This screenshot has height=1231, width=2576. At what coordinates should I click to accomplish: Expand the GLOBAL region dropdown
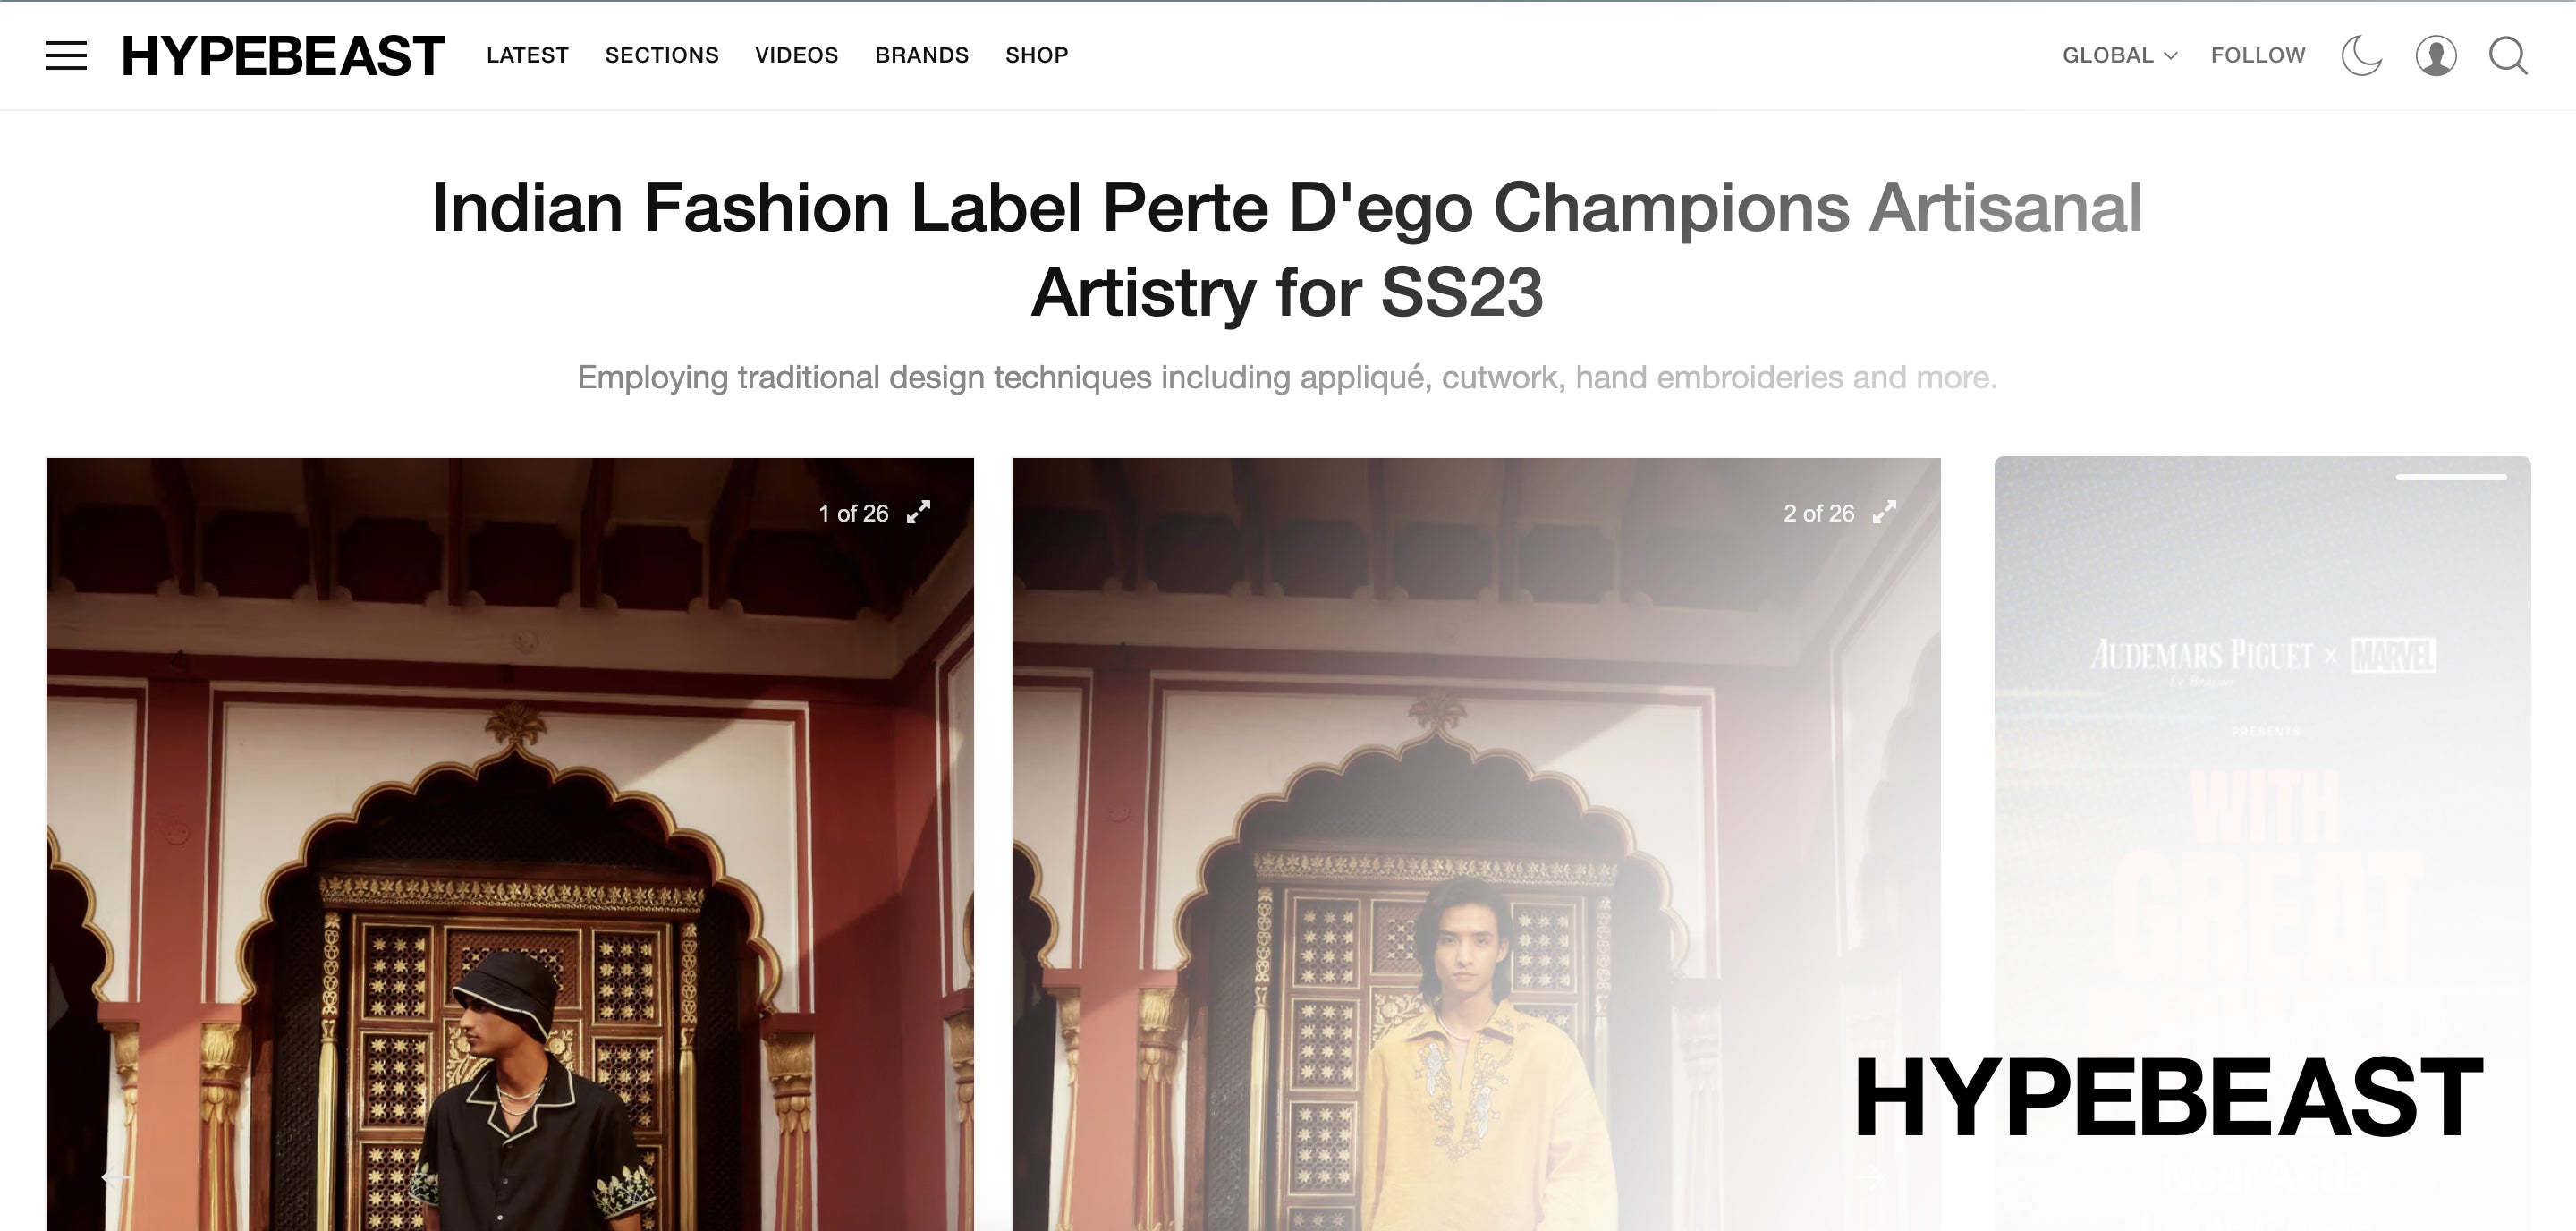click(2119, 56)
